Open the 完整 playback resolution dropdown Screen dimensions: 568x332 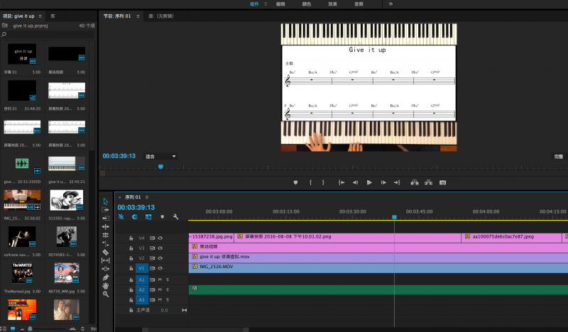559,156
